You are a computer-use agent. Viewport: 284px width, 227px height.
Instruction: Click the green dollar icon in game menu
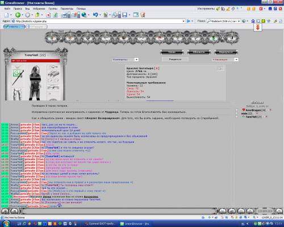click(214, 38)
